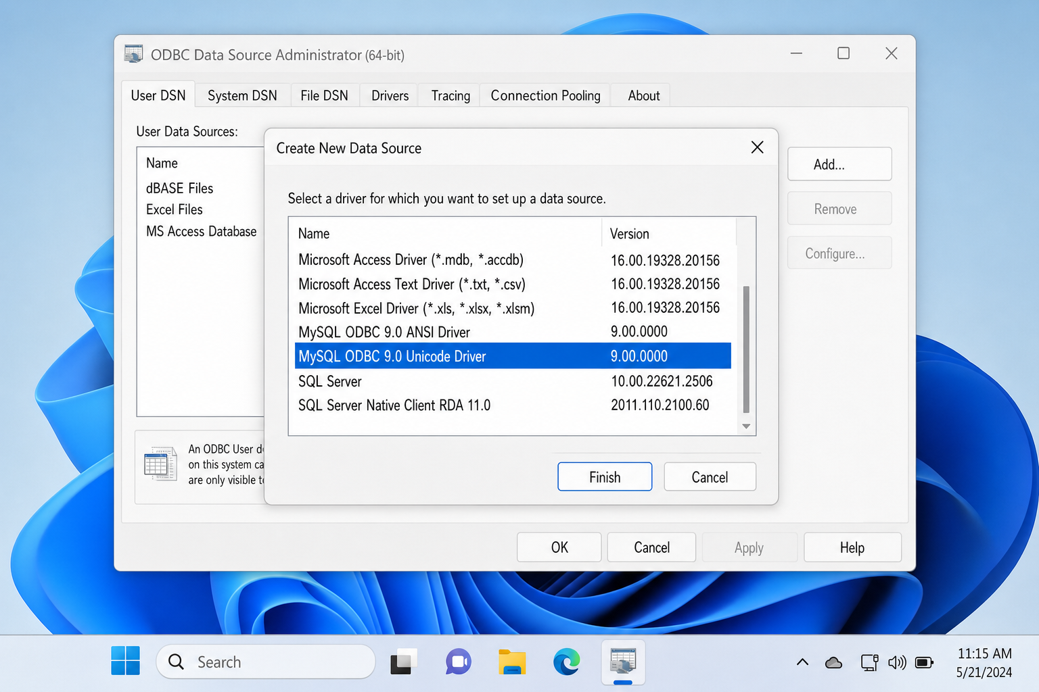Close the Create New Data Source dialog
Screen dimensions: 1039x692
click(757, 147)
